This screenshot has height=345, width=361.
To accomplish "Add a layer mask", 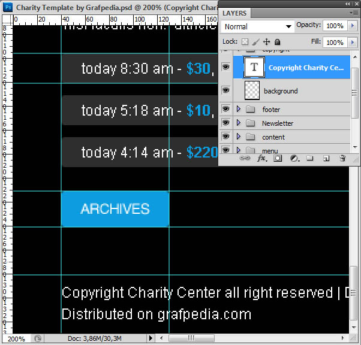I will [x=278, y=158].
